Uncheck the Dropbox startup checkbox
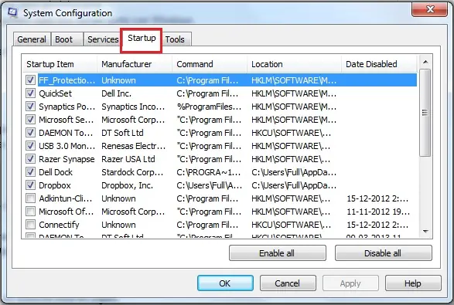This screenshot has height=305, width=454. pos(30,185)
